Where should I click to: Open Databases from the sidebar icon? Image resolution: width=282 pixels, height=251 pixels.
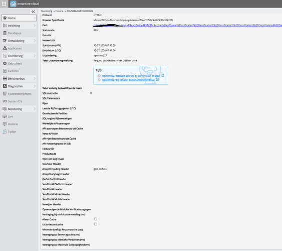5,33
